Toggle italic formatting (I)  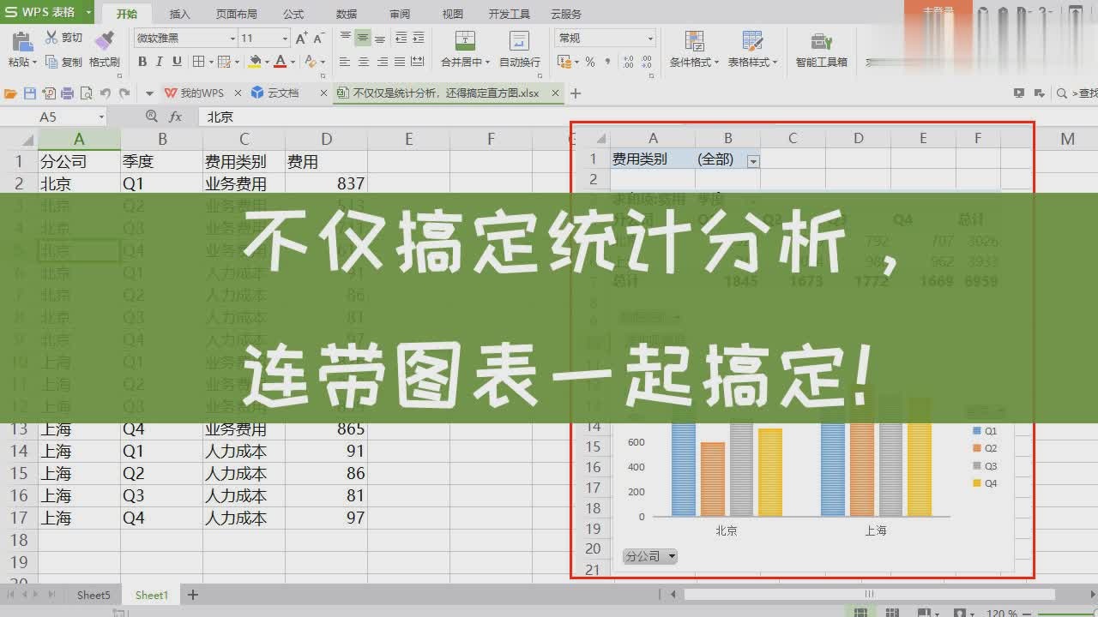click(160, 62)
